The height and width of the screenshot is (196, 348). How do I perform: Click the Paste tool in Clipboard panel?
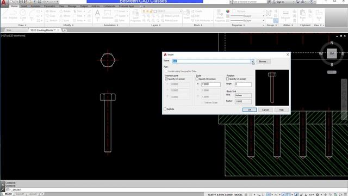click(x=302, y=15)
